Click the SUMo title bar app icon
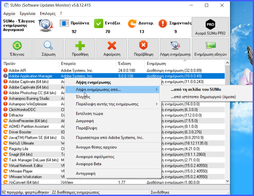254x196 pixels. pyautogui.click(x=6, y=5)
